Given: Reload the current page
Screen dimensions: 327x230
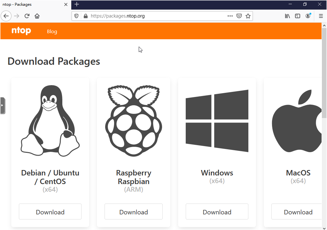Looking at the screenshot, I should tap(27, 16).
